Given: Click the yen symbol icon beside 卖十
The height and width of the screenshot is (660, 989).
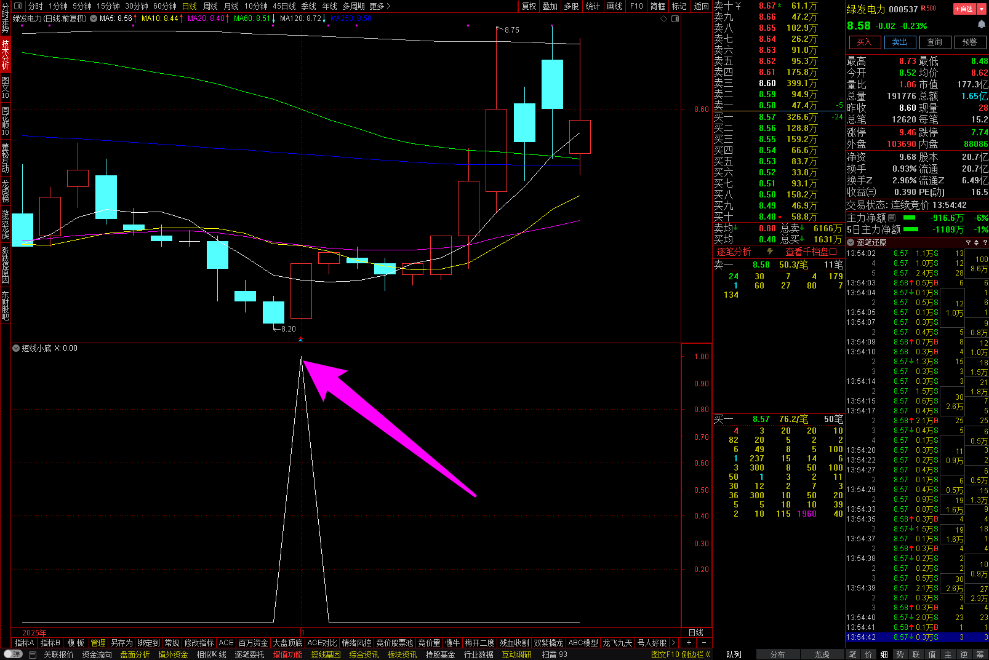Looking at the screenshot, I should tap(738, 6).
